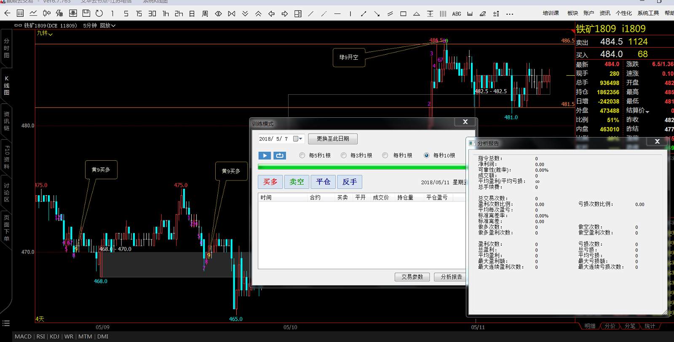The height and width of the screenshot is (342, 674).
Task: Click the refresh icon in the toolbar
Action: tap(99, 13)
